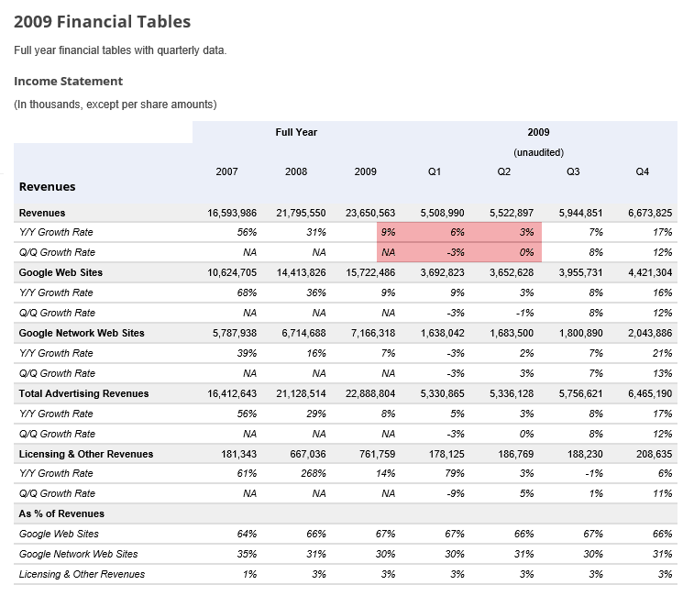The height and width of the screenshot is (596, 683).
Task: Click the 268% growth rate cell
Action: tap(314, 473)
